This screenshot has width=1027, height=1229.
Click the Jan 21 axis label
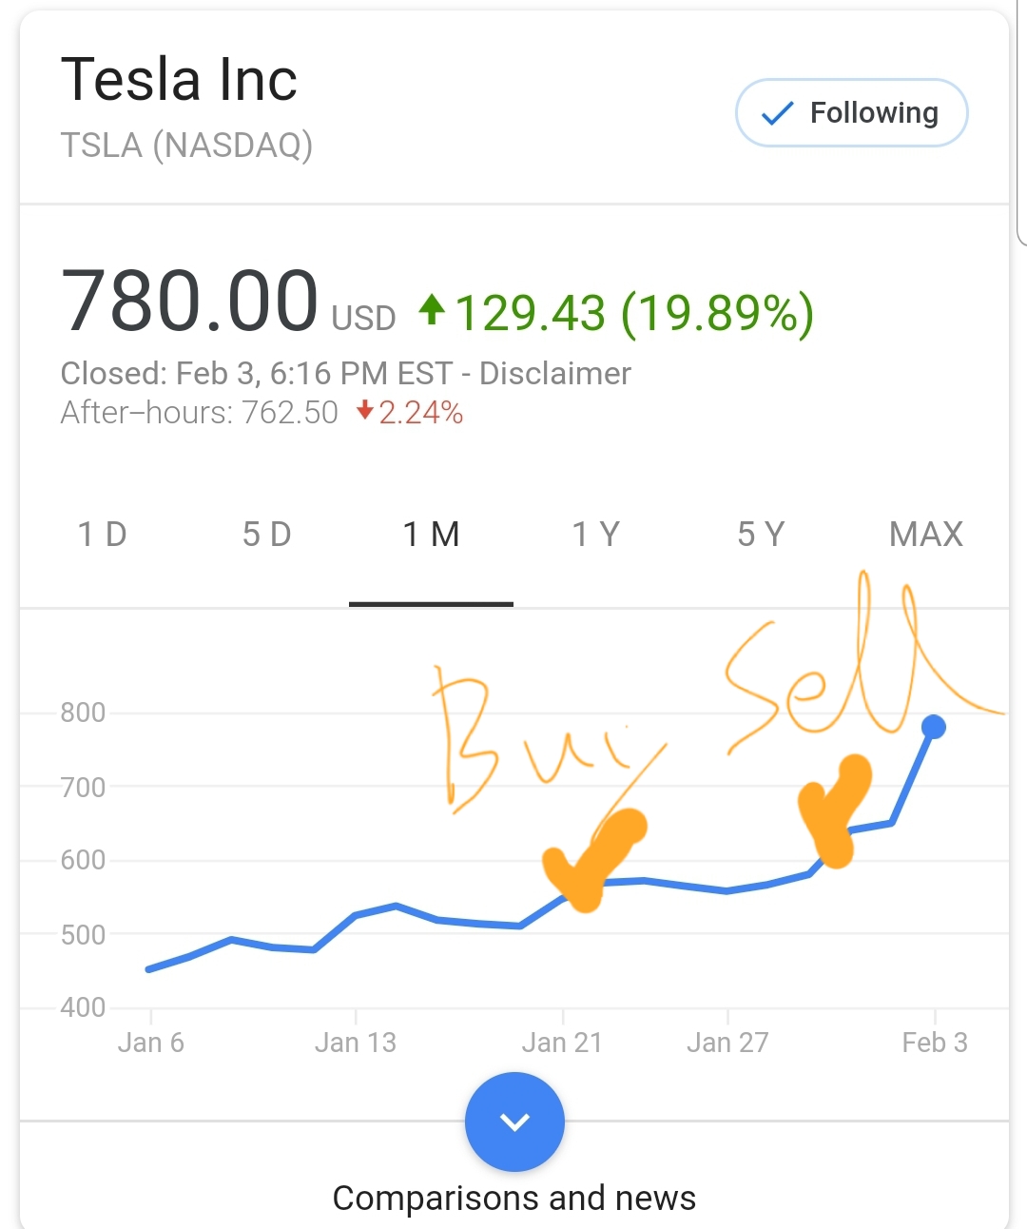click(562, 1043)
